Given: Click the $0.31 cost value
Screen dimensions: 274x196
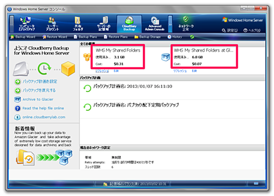Looking at the screenshot, I should click(119, 64).
